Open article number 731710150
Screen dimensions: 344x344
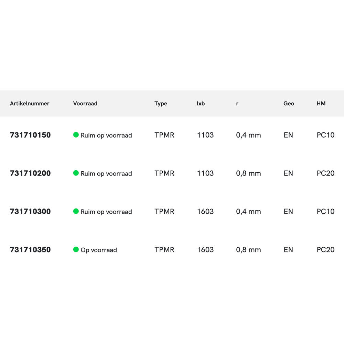point(30,135)
